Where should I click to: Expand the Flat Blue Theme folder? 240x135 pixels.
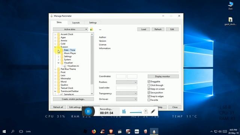[x=55, y=69]
